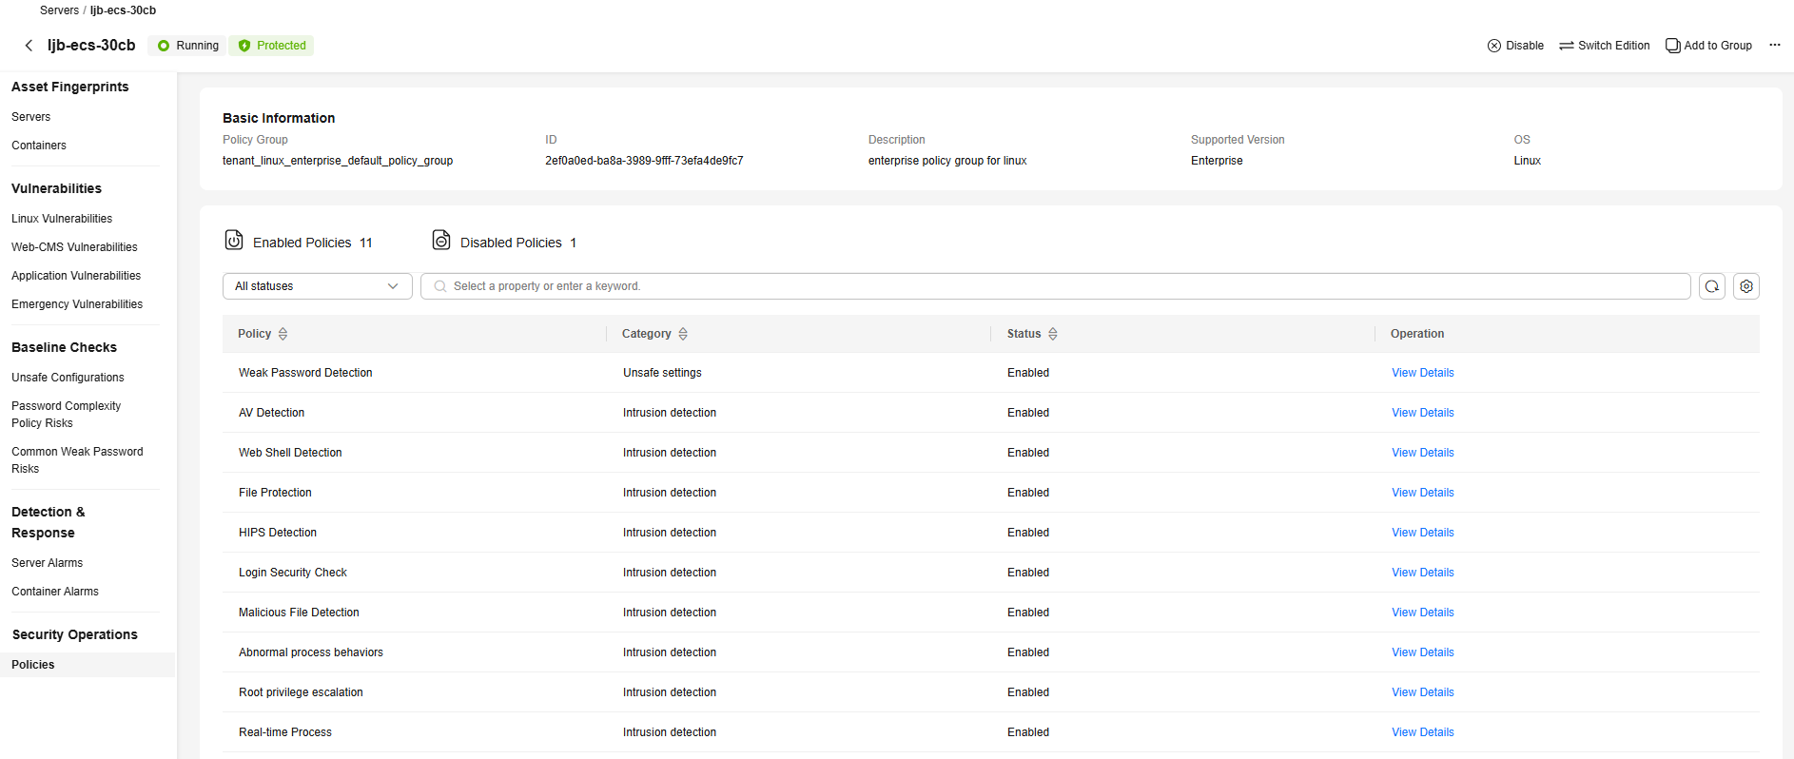Go to Unsafe Configurations sidebar item
The width and height of the screenshot is (1794, 759).
coord(68,378)
